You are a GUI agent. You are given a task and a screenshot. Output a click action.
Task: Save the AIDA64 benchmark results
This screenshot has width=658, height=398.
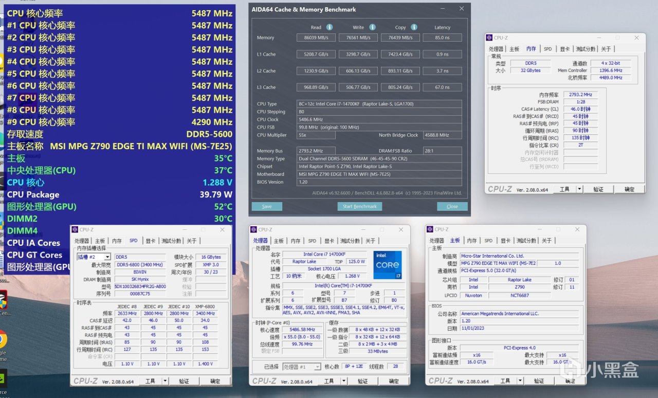(x=267, y=206)
